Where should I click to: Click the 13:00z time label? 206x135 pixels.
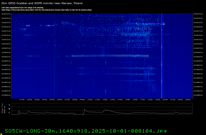(x=113, y=100)
